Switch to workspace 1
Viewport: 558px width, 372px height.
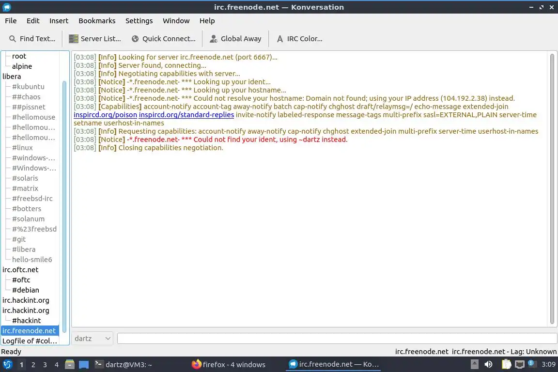click(22, 365)
